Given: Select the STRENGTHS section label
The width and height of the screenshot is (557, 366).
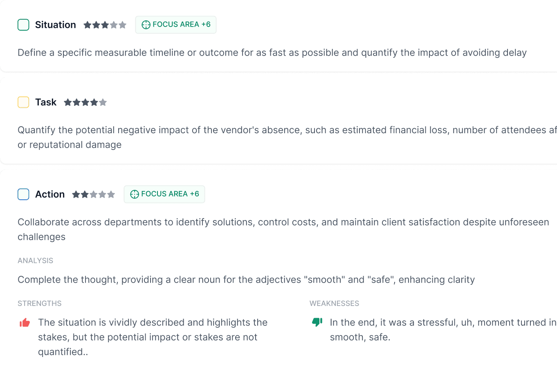Looking at the screenshot, I should click(39, 303).
